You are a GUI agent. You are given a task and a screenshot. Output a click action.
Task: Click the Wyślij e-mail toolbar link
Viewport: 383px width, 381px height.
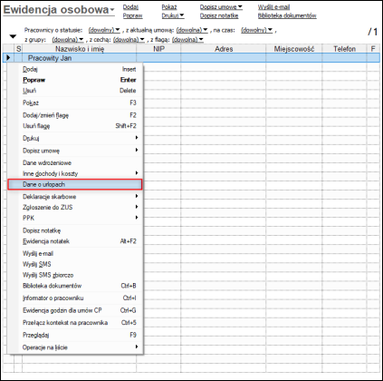click(x=273, y=7)
